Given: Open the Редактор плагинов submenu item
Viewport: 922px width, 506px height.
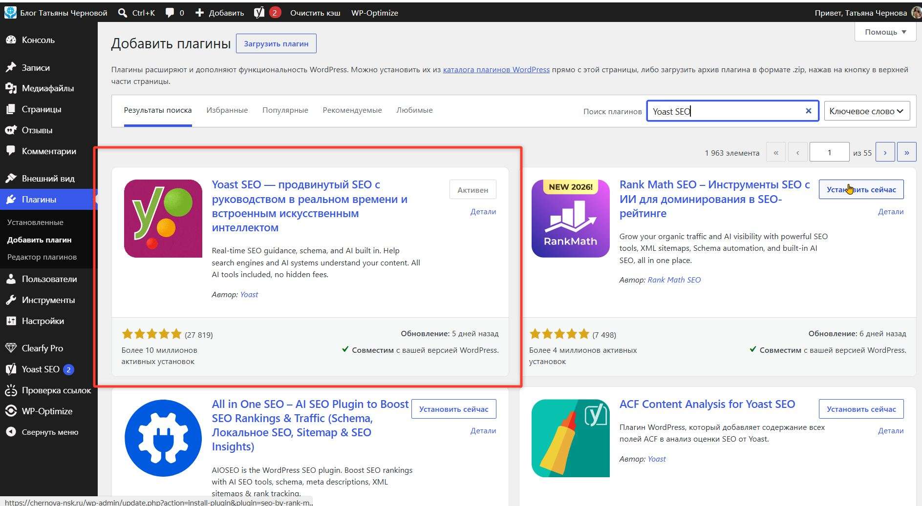Looking at the screenshot, I should coord(42,257).
